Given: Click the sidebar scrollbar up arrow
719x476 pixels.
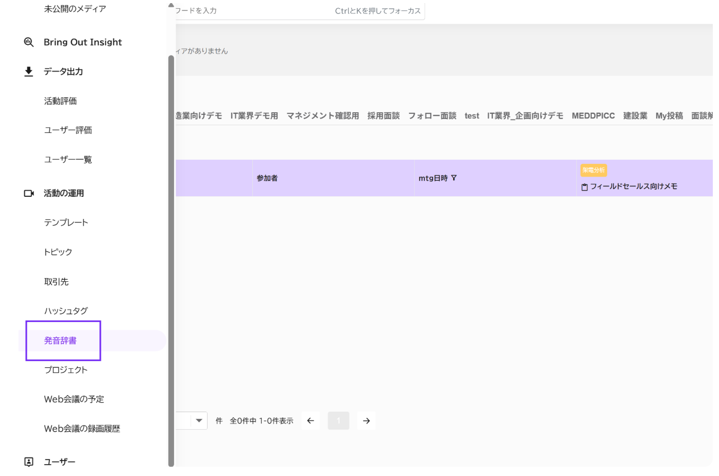Looking at the screenshot, I should [171, 5].
